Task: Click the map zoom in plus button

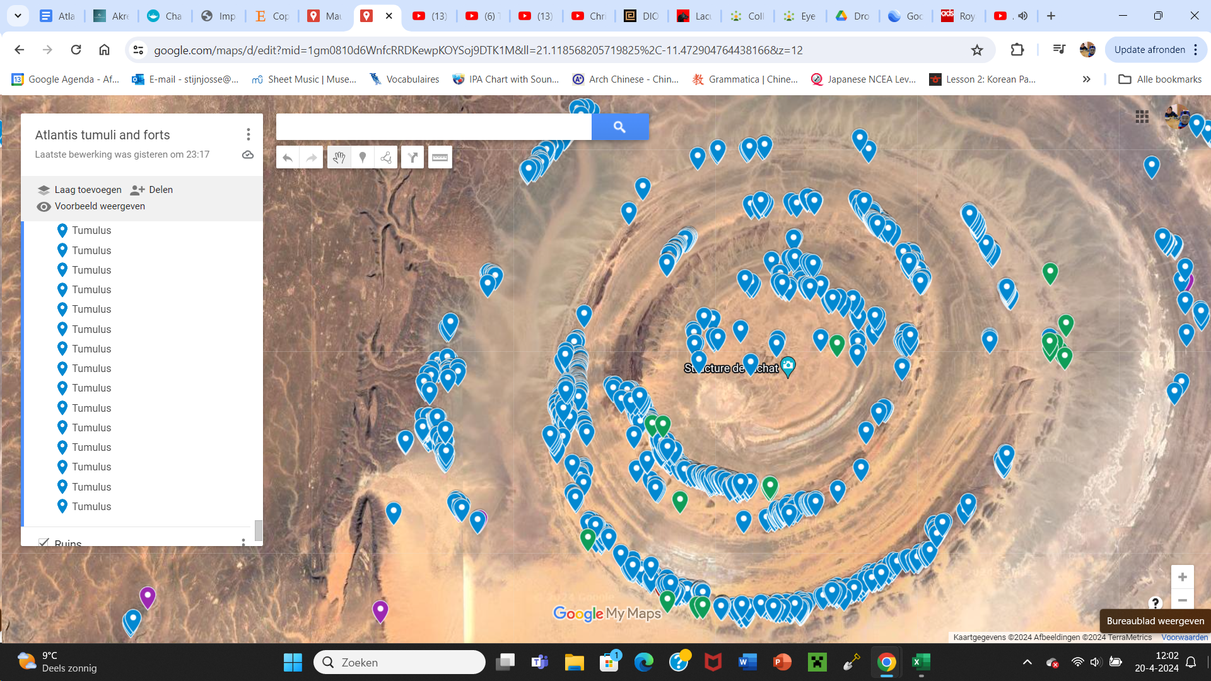Action: tap(1182, 577)
